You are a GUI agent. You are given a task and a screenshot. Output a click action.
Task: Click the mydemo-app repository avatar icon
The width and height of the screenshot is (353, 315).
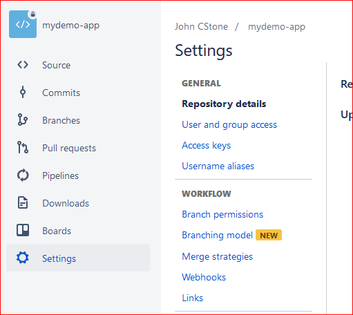coord(23,24)
